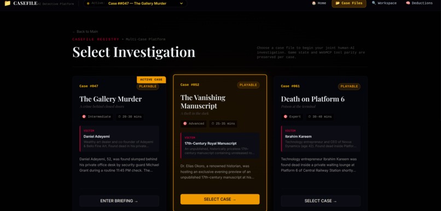The height and width of the screenshot is (211, 441).
Task: Click PLAYABLE badge on Case #061
Action: tap(349, 86)
